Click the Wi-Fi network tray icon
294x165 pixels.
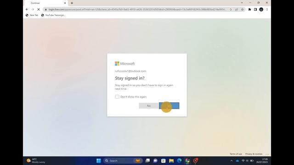[x=243, y=161]
